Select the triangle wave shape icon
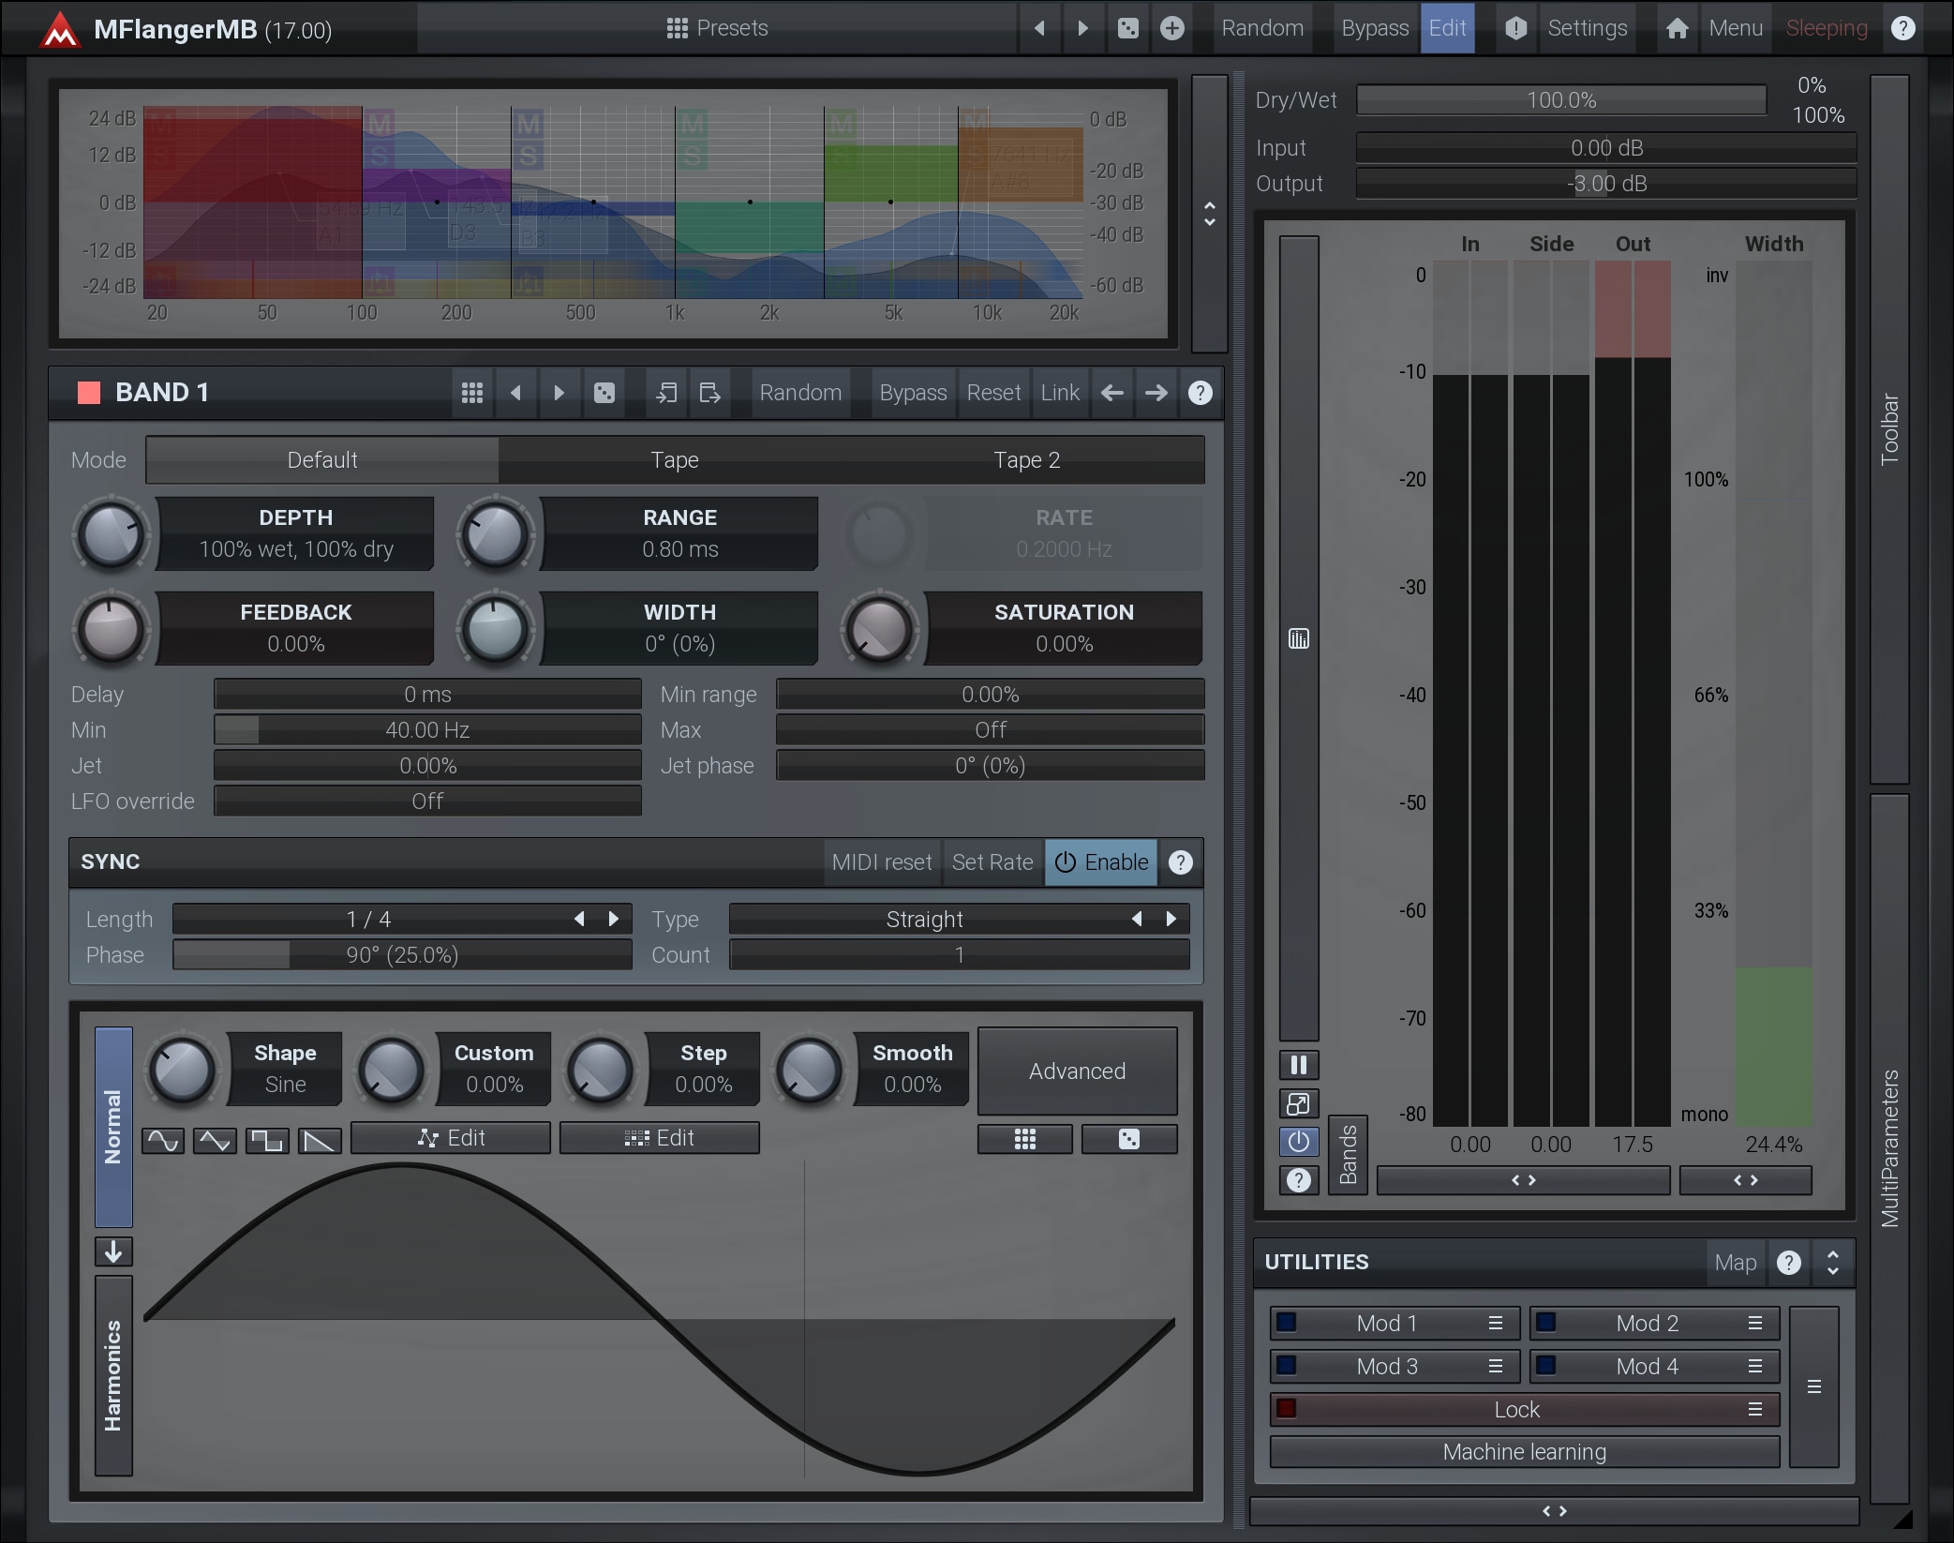This screenshot has height=1543, width=1954. point(215,1140)
